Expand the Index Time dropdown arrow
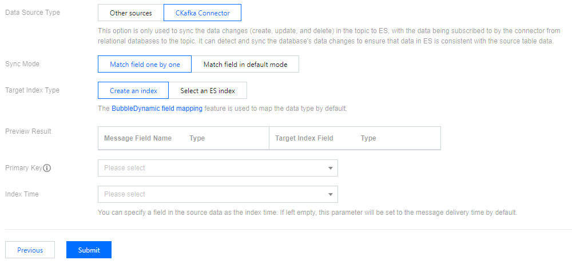 pos(330,194)
